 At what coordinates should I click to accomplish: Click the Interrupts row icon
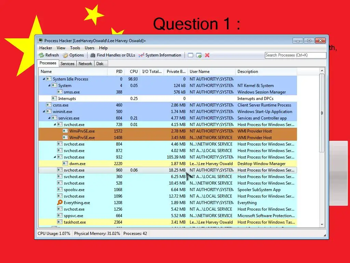[x=54, y=98]
